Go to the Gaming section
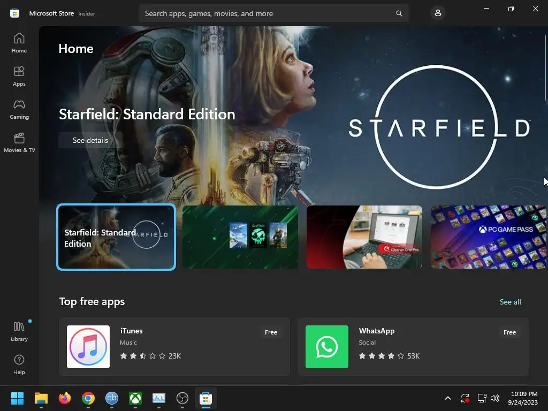548x411 pixels. click(19, 109)
